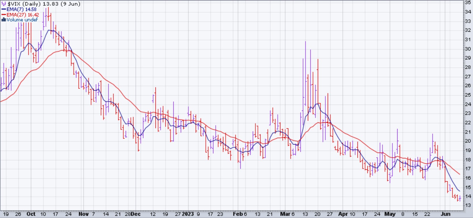Click the candlestick icon beside $VIX title
Image resolution: width=473 pixels, height=218 pixels.
(x=4, y=4)
